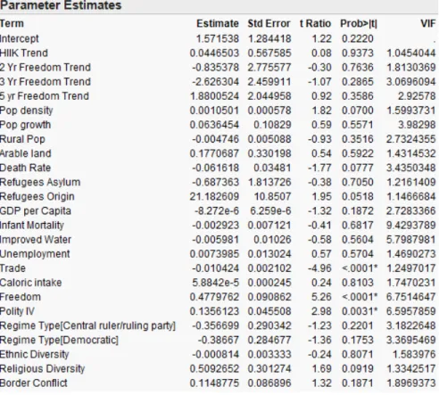This screenshot has height=395, width=439.
Task: Click Pop growth VIF 3.98298
Action: (417, 125)
